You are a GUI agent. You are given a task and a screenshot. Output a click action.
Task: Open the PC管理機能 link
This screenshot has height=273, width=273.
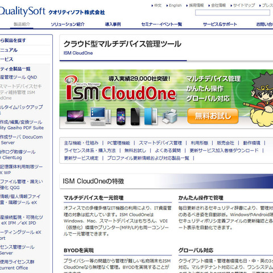point(118,143)
